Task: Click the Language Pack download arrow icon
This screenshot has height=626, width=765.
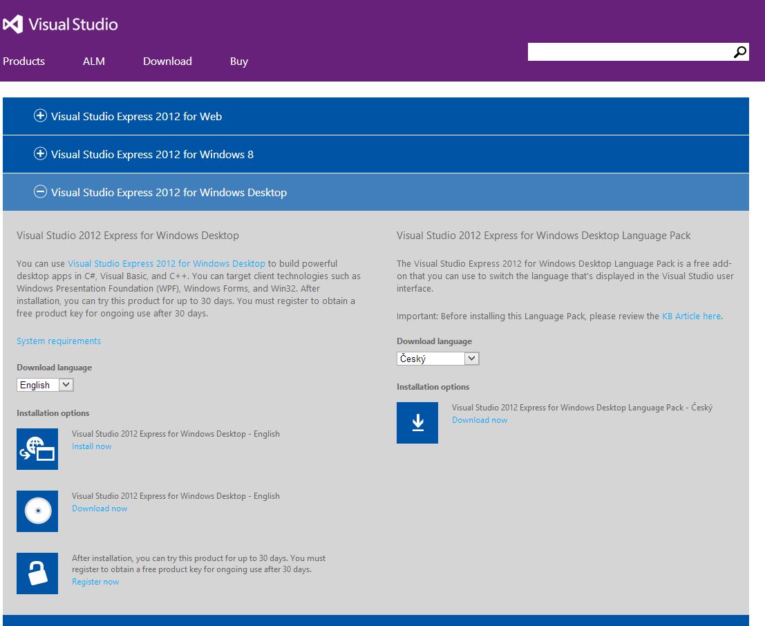Action: pos(417,423)
